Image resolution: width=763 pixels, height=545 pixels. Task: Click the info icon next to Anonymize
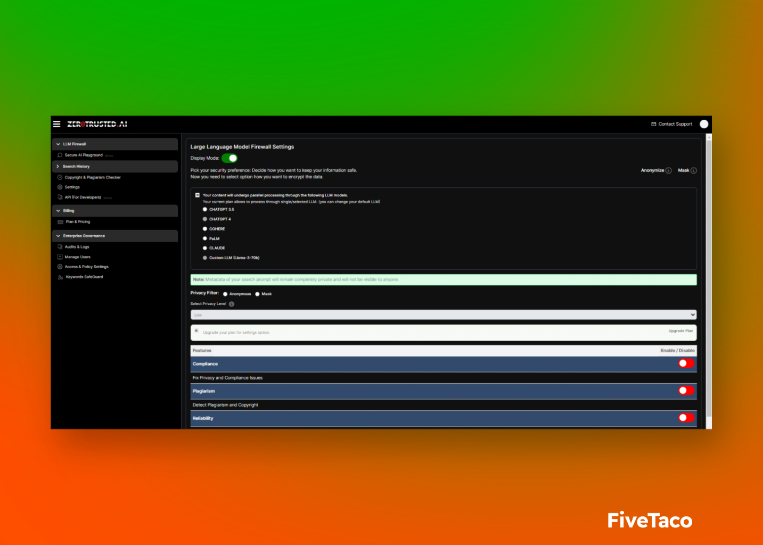[x=669, y=170]
